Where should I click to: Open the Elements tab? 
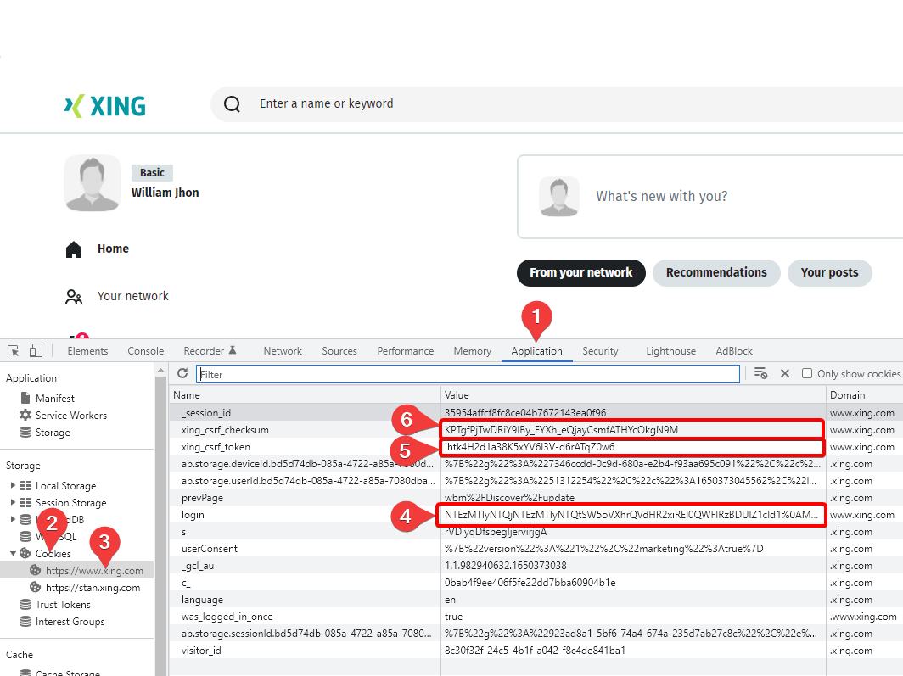(87, 351)
